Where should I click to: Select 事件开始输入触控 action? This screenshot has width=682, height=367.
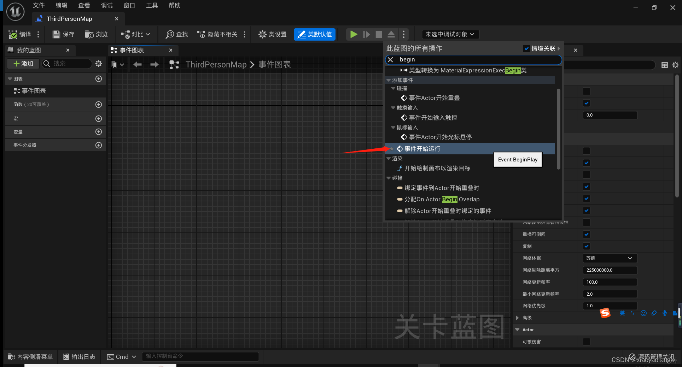(x=433, y=118)
